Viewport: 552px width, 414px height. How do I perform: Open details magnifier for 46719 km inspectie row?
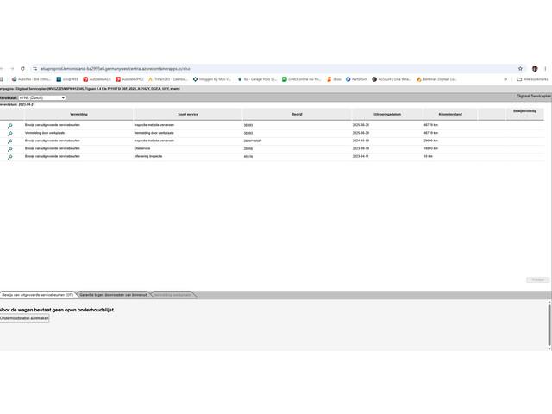click(x=9, y=126)
